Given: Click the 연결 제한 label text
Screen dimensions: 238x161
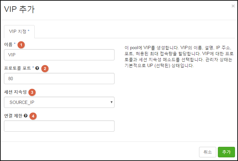Looking at the screenshot, I should [13, 115].
